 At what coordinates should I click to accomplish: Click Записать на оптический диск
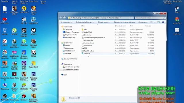[124, 22]
